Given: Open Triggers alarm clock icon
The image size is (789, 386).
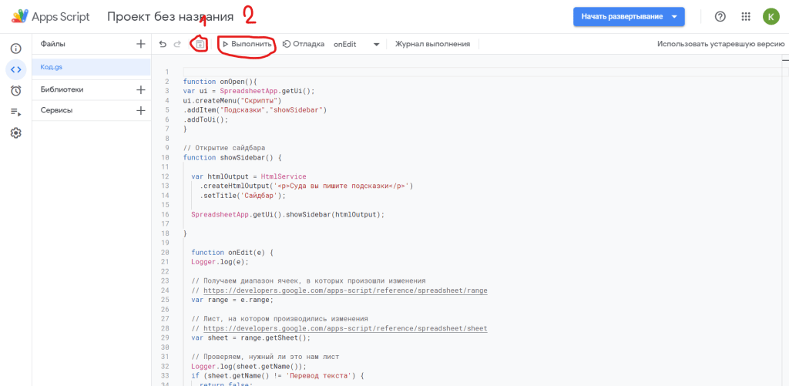Looking at the screenshot, I should [15, 90].
